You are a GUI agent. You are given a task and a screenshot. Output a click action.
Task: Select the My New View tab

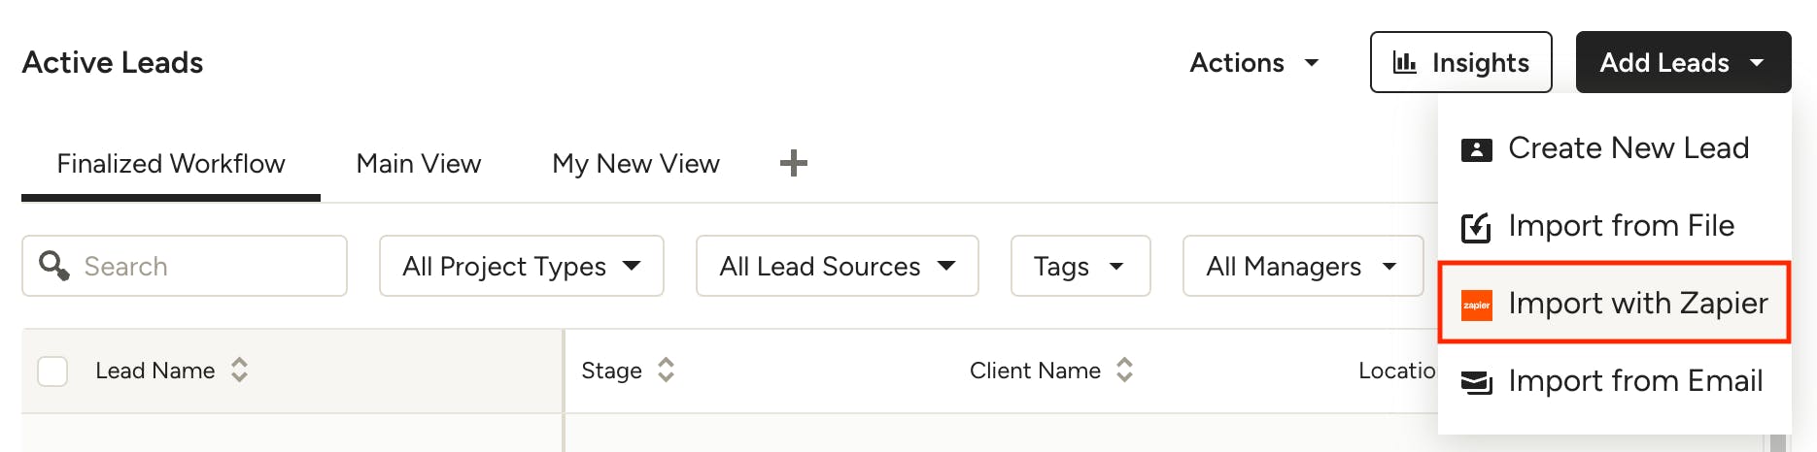tap(635, 163)
